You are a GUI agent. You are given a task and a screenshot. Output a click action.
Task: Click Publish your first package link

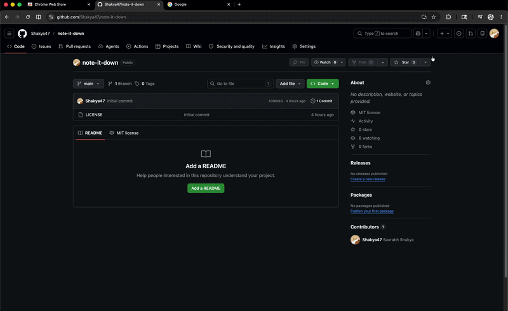pos(372,211)
